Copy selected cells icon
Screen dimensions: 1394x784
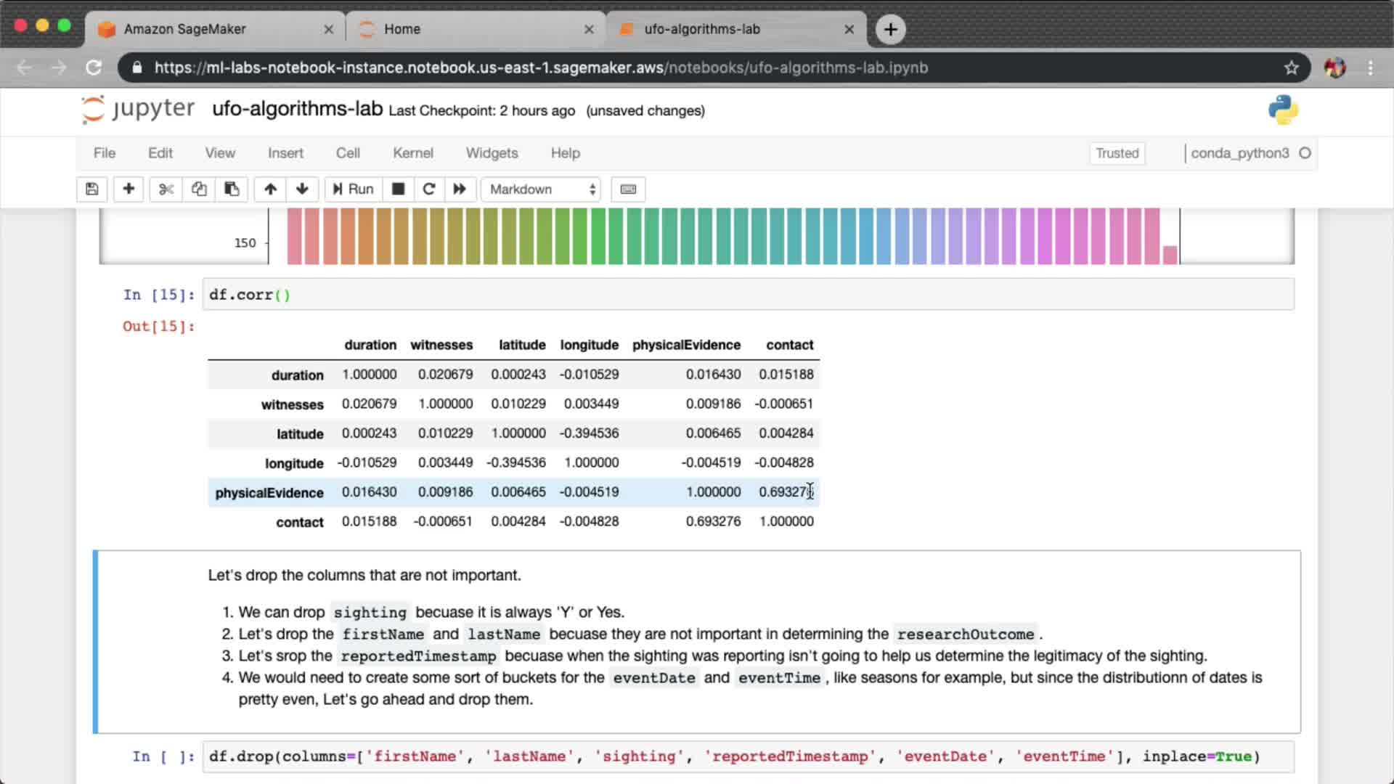199,189
